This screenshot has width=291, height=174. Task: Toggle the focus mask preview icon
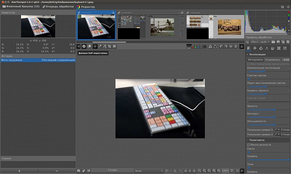[205, 46]
